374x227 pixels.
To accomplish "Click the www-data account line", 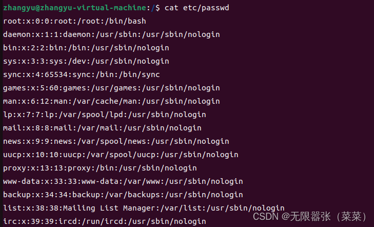I will pyautogui.click(x=123, y=182).
